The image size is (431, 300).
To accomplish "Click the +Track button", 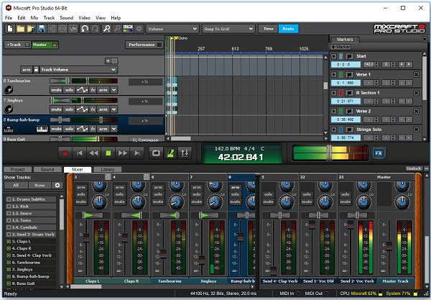I will tap(17, 45).
